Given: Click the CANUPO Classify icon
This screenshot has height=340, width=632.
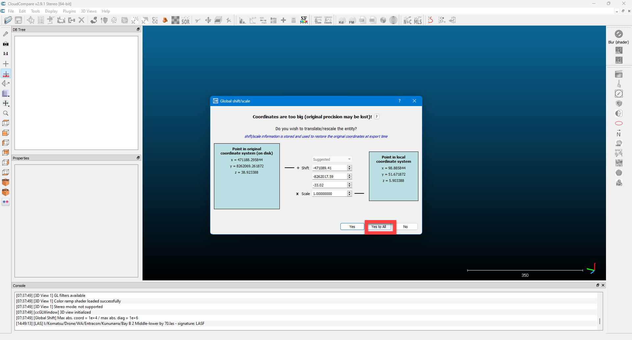Looking at the screenshot, I should (328, 20).
